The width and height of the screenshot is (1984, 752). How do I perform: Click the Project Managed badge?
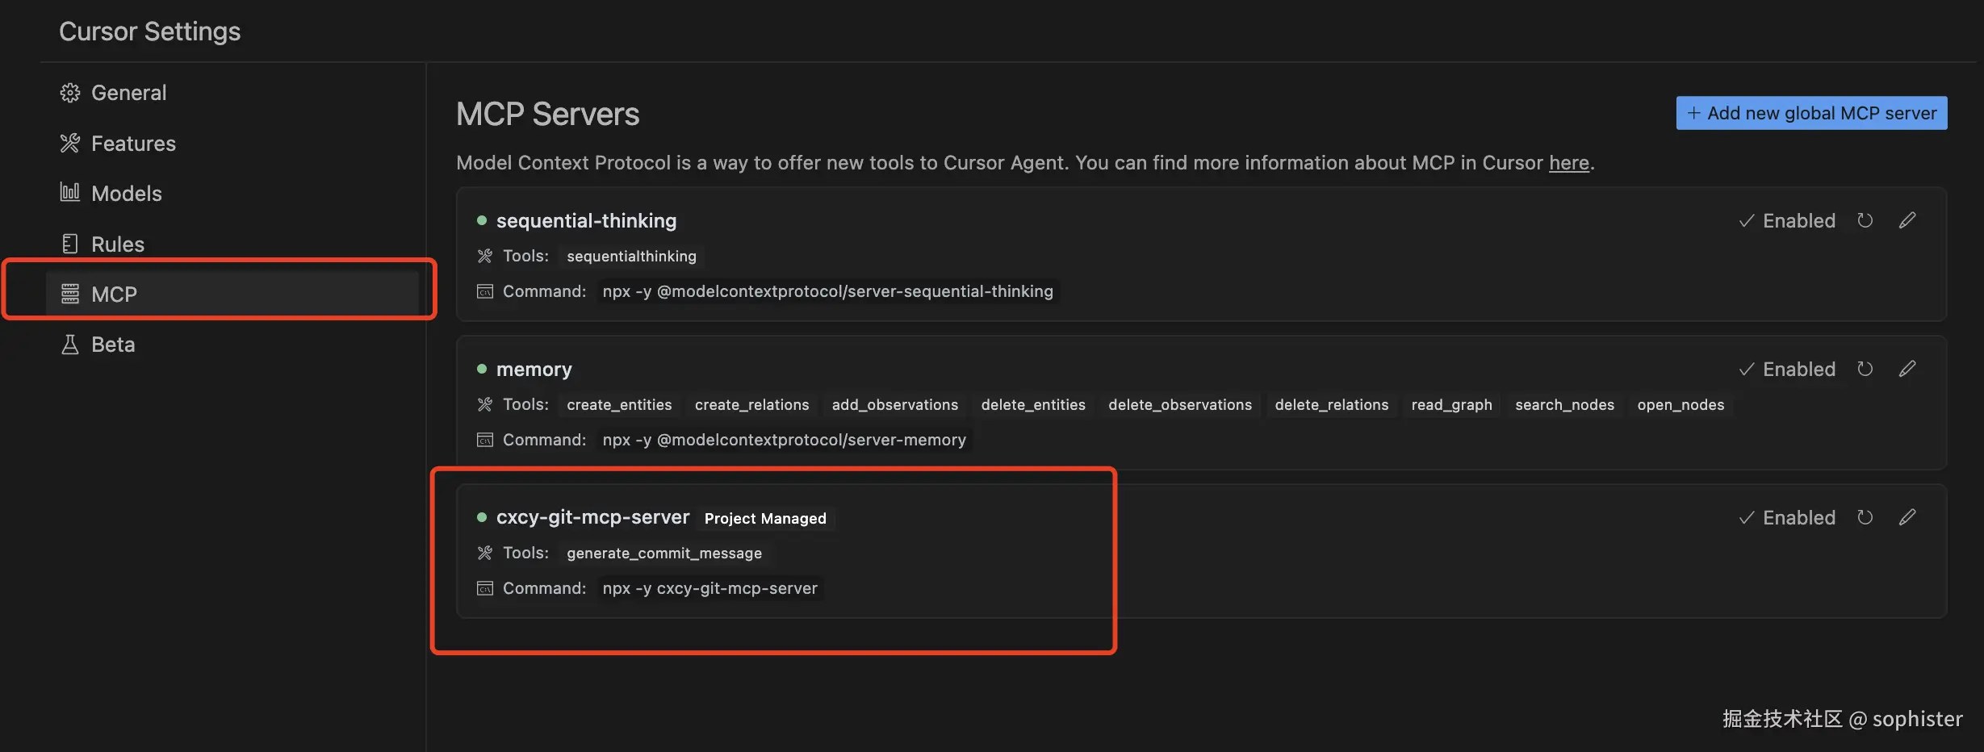tap(765, 518)
